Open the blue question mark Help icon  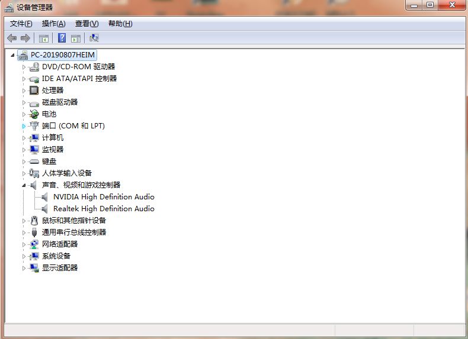tap(62, 38)
